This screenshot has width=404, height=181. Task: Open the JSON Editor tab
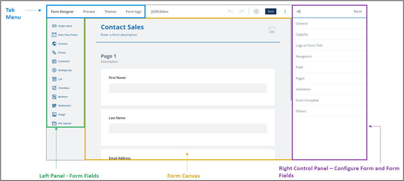pos(160,12)
